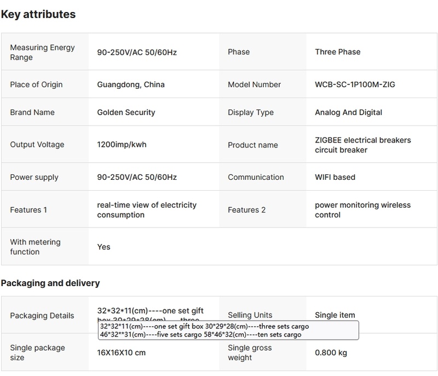Click the "real-time view of electricity consumption" text

147,210
